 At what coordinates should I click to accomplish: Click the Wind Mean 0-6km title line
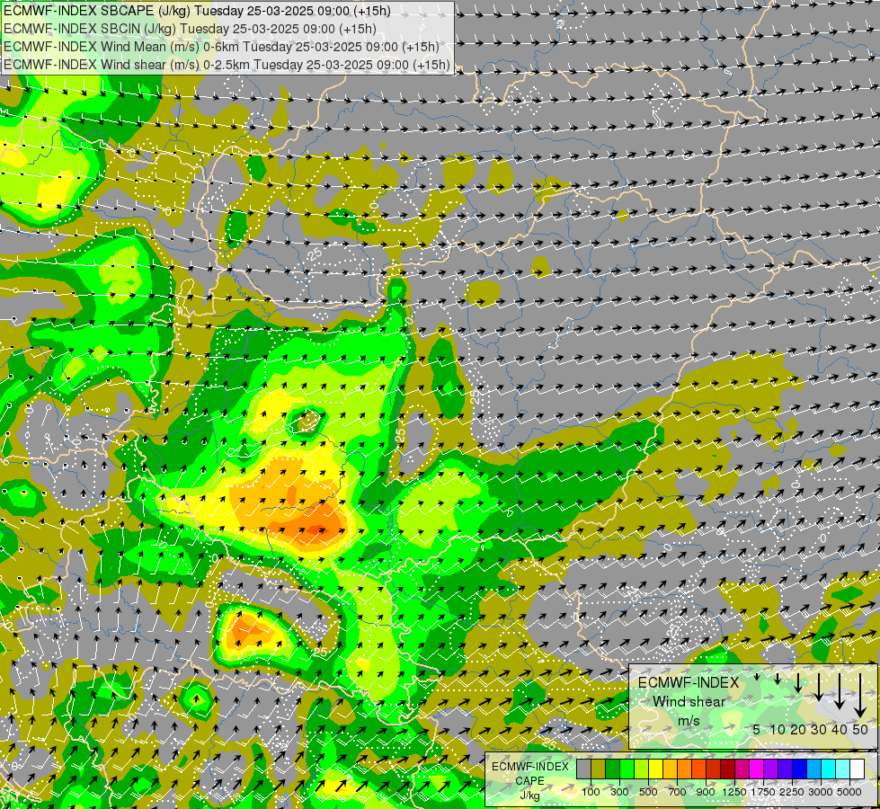pyautogui.click(x=221, y=47)
